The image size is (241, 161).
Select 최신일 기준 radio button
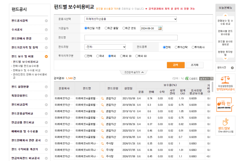tap(86, 28)
